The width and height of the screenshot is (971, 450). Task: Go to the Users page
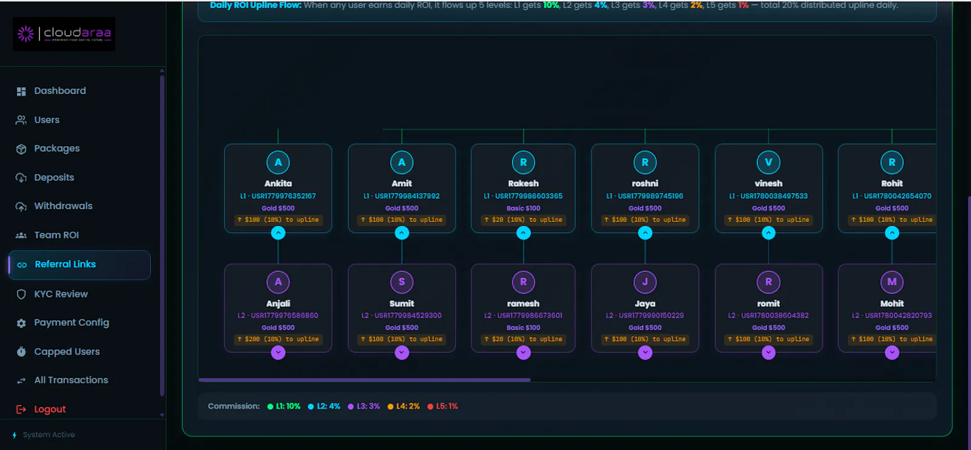point(80,120)
